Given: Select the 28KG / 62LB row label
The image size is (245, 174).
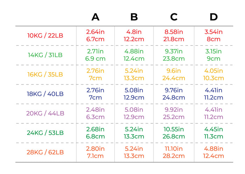Looking at the screenshot, I should [45, 152].
